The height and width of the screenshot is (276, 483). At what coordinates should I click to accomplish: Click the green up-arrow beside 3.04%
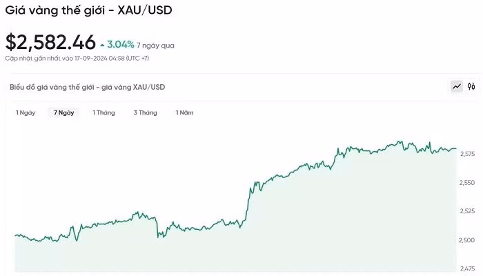103,45
